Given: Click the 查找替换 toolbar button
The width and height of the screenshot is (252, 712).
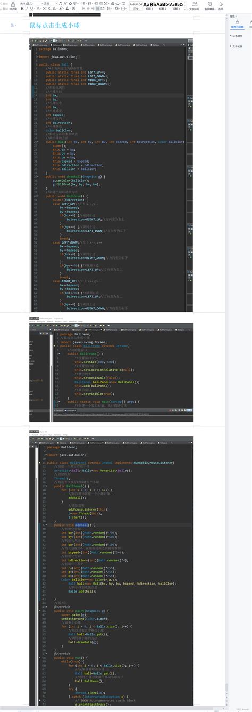Looking at the screenshot, I should (210, 5).
